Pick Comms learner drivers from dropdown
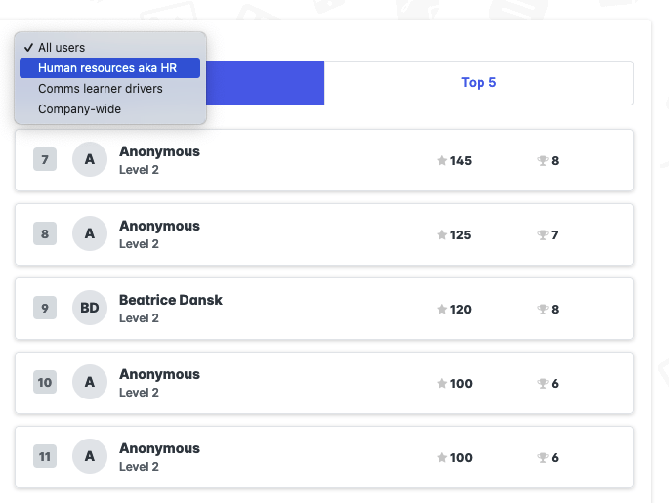This screenshot has height=503, width=669. 101,89
